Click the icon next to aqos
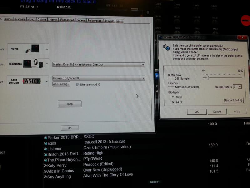 (x=46, y=143)
